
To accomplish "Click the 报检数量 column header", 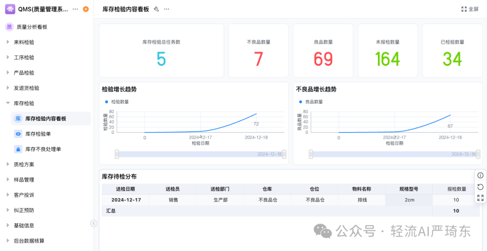I will point(456,189).
